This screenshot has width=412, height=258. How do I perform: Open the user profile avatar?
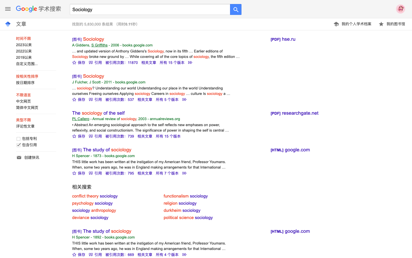click(400, 9)
